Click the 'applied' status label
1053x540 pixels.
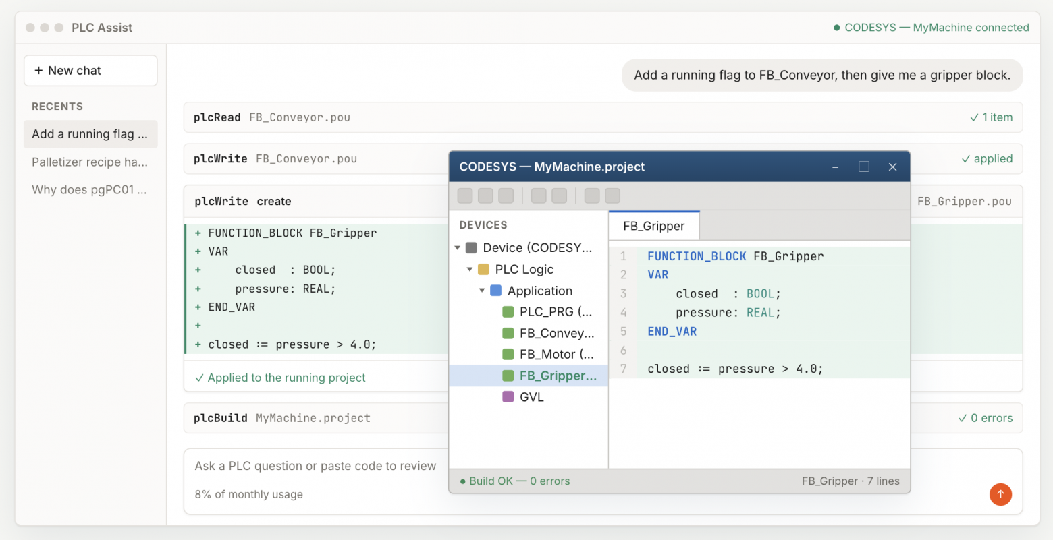point(987,159)
